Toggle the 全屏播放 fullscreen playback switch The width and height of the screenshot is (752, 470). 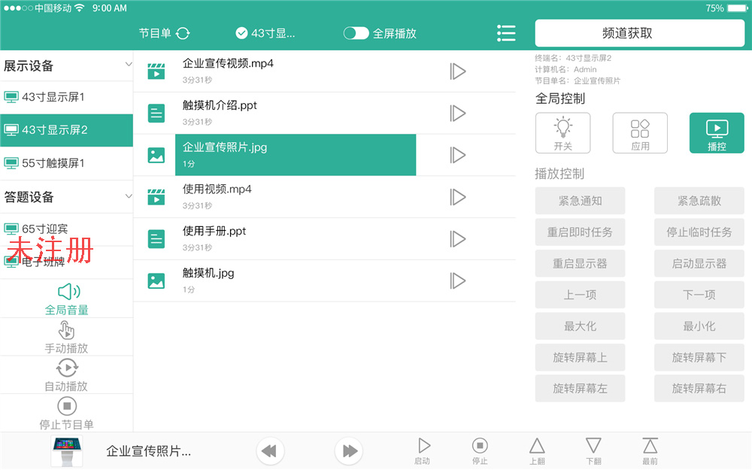pos(356,33)
